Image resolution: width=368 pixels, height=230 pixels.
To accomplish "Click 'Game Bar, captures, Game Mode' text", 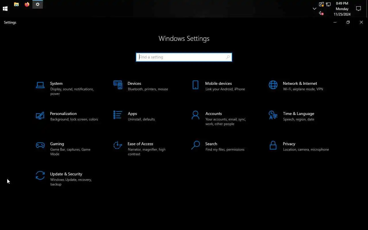I will click(70, 152).
